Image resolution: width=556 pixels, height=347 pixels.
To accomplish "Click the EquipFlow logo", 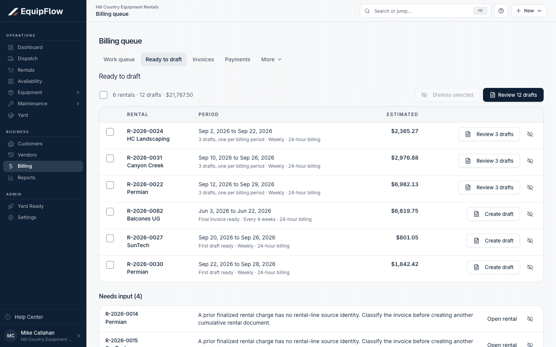I will [36, 12].
